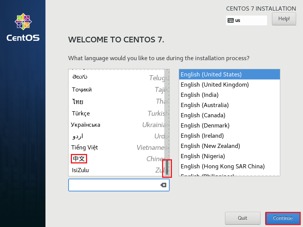Screen dimensions: 303x227
Task: Choose English (Hong Kong SAR China) locale
Action: coord(230,166)
